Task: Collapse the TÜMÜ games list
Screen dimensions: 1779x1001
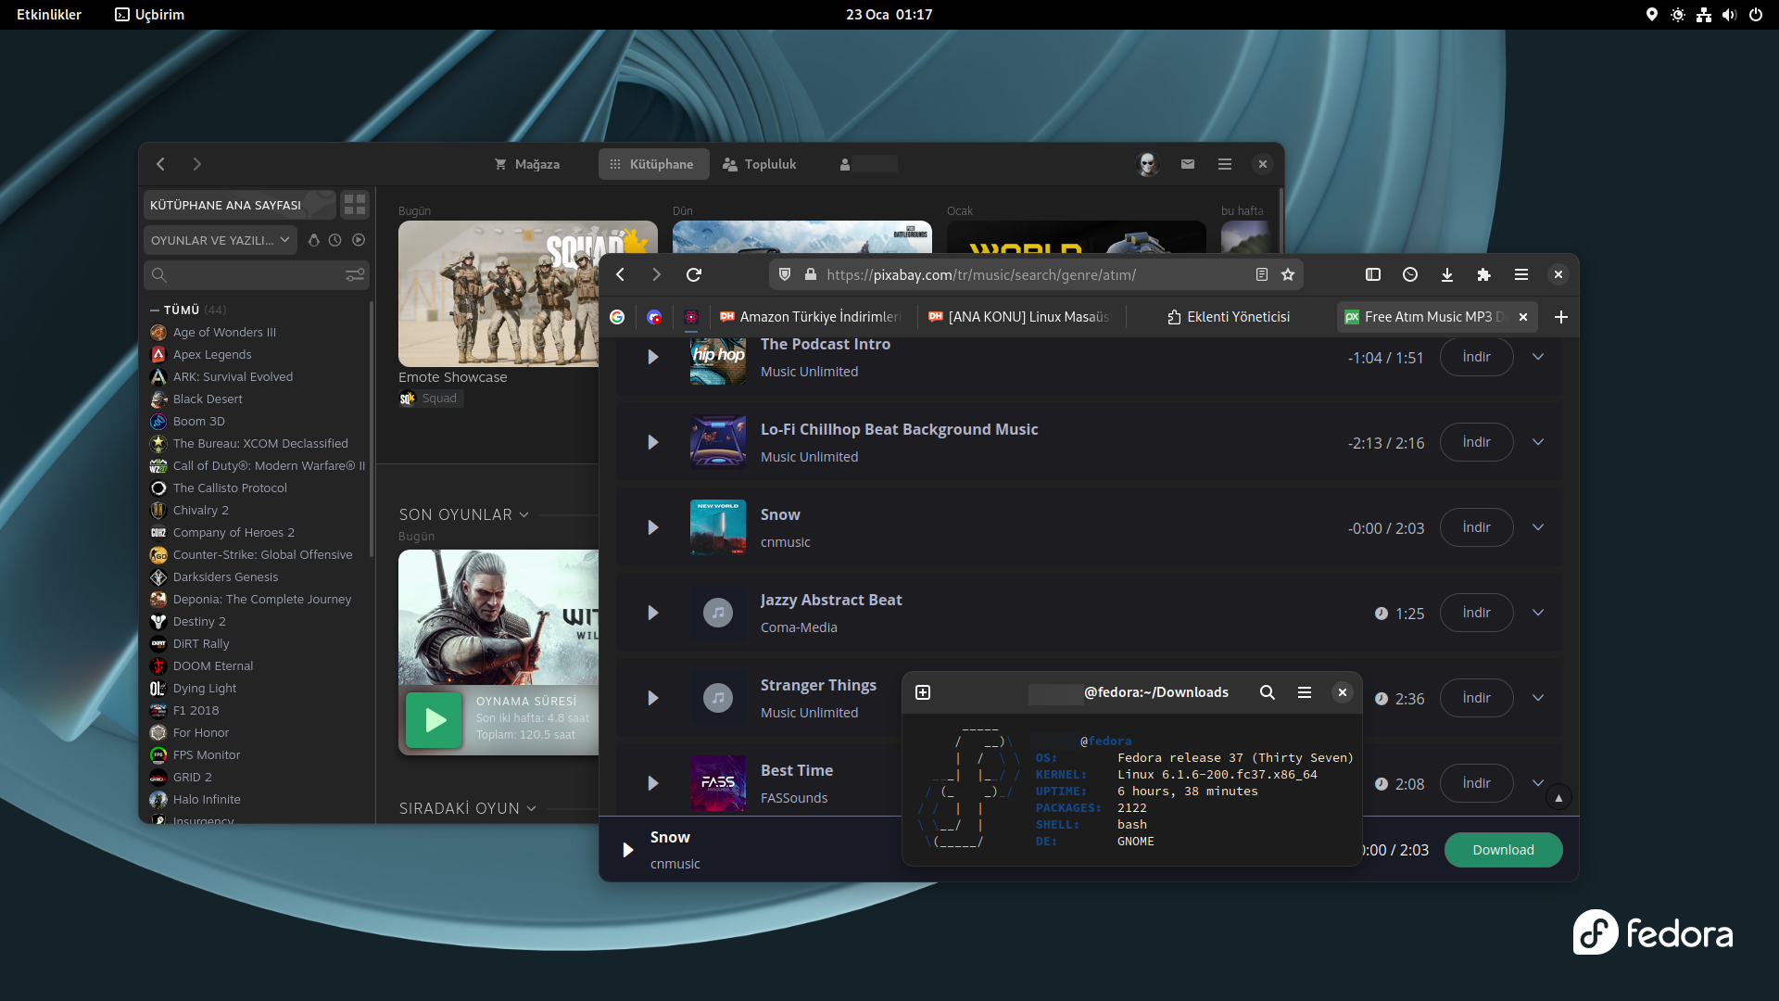Action: (x=155, y=310)
